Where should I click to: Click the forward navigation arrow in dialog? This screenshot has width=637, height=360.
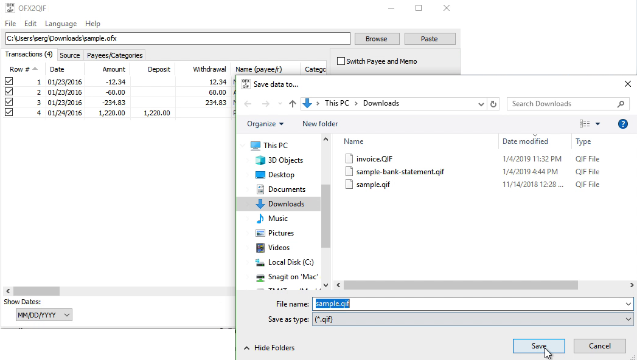266,104
